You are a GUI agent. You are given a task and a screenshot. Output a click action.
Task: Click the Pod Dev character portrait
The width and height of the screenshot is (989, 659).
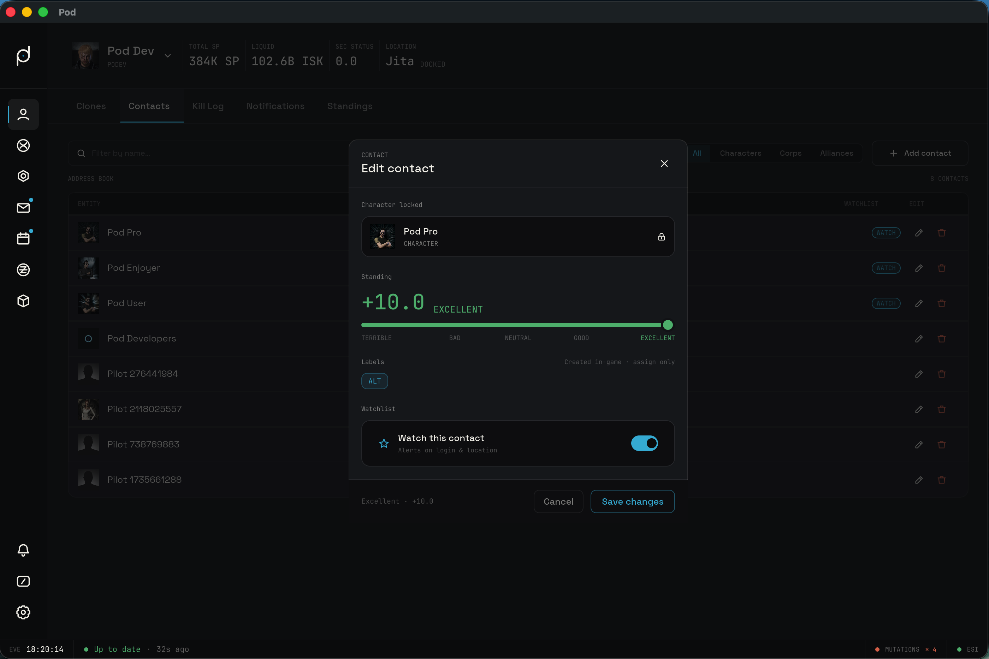pyautogui.click(x=85, y=55)
